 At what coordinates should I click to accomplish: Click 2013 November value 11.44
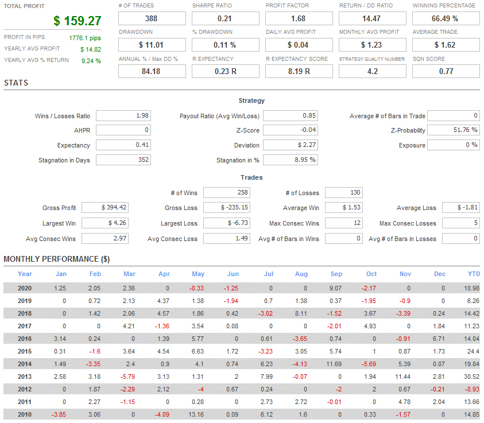[403, 377]
